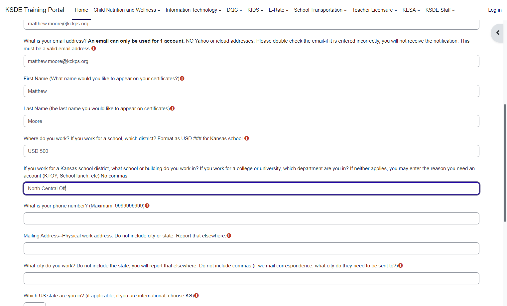Viewport: 507px width, 306px height.
Task: Click required icon beside city question
Action: click(401, 266)
